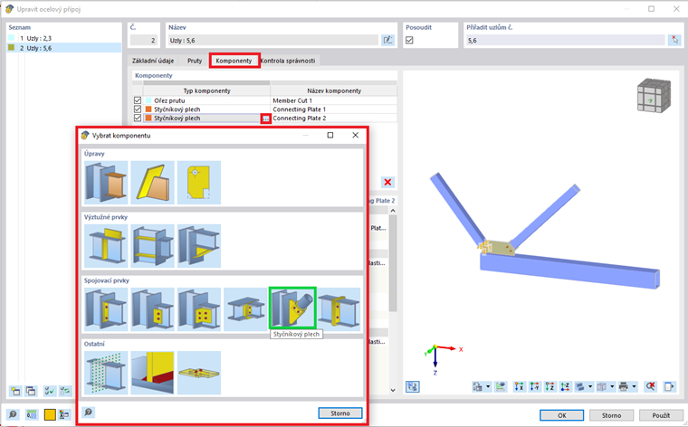Select the inclined plate cut thumbnail in Úpravy
The image size is (688, 427).
(153, 183)
